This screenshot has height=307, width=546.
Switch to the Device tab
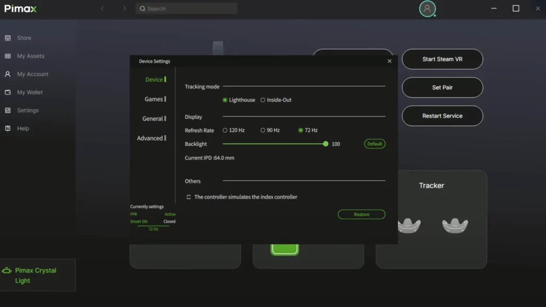tap(155, 79)
